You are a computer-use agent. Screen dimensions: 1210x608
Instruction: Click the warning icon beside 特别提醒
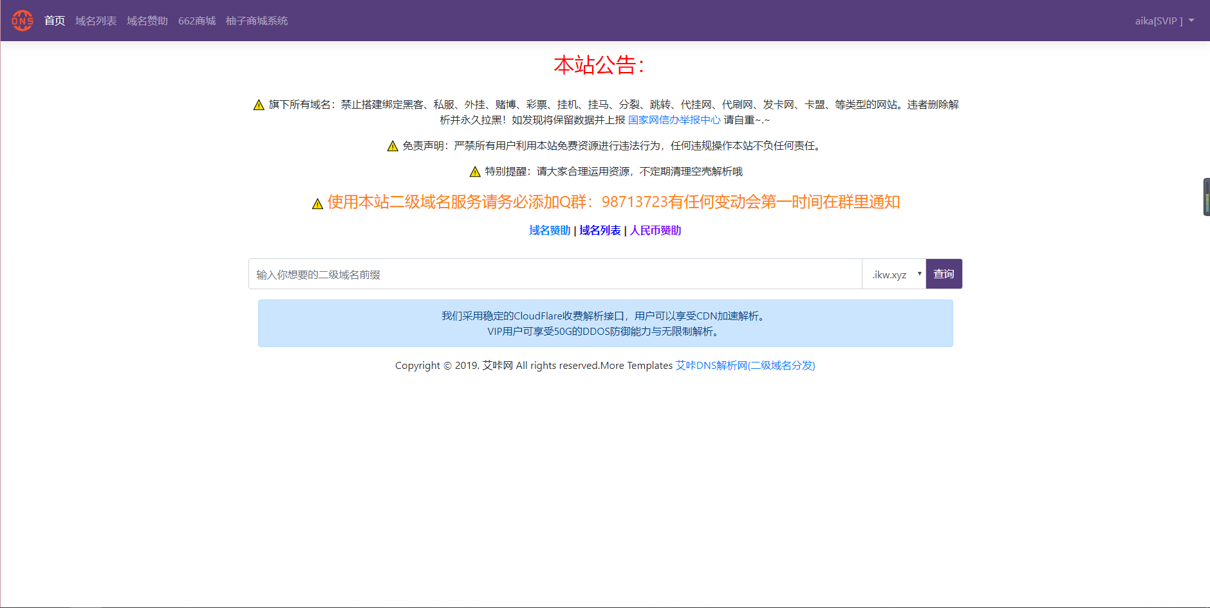click(x=474, y=171)
